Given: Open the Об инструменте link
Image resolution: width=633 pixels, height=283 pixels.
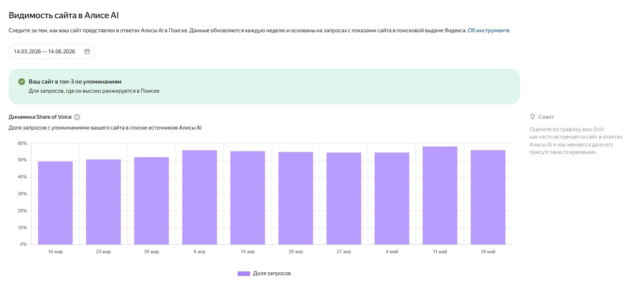Looking at the screenshot, I should pos(489,31).
